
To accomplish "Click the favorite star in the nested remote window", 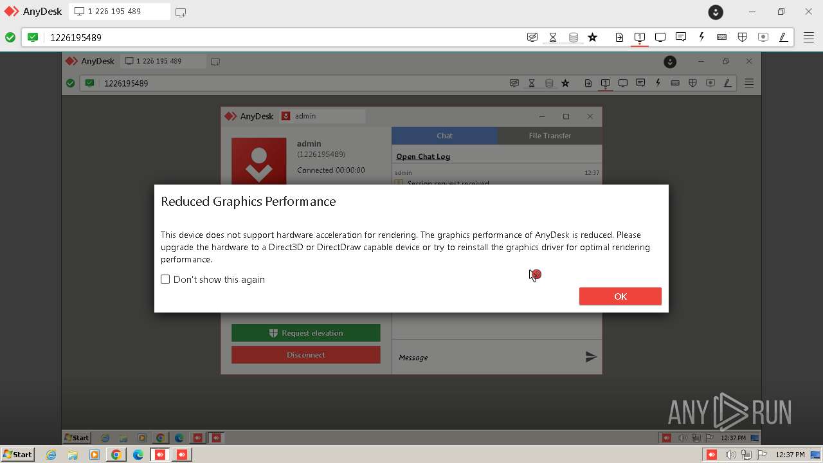I will [x=565, y=83].
